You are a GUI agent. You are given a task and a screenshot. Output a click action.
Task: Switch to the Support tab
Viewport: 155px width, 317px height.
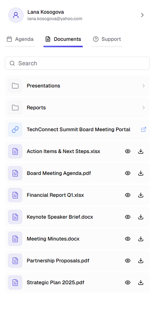(107, 39)
